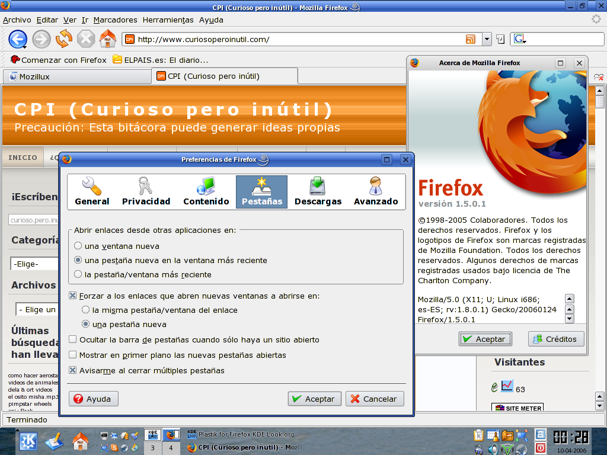Open the Editar menu
The width and height of the screenshot is (607, 455).
coord(47,20)
